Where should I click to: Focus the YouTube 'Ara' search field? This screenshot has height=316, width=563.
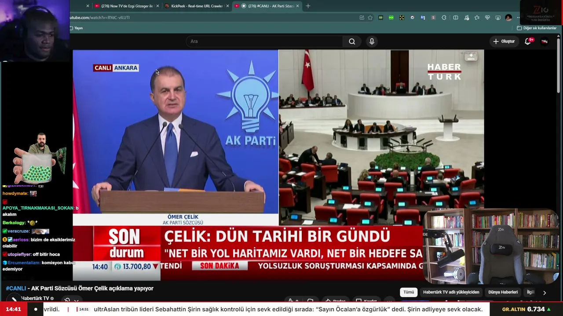[265, 41]
